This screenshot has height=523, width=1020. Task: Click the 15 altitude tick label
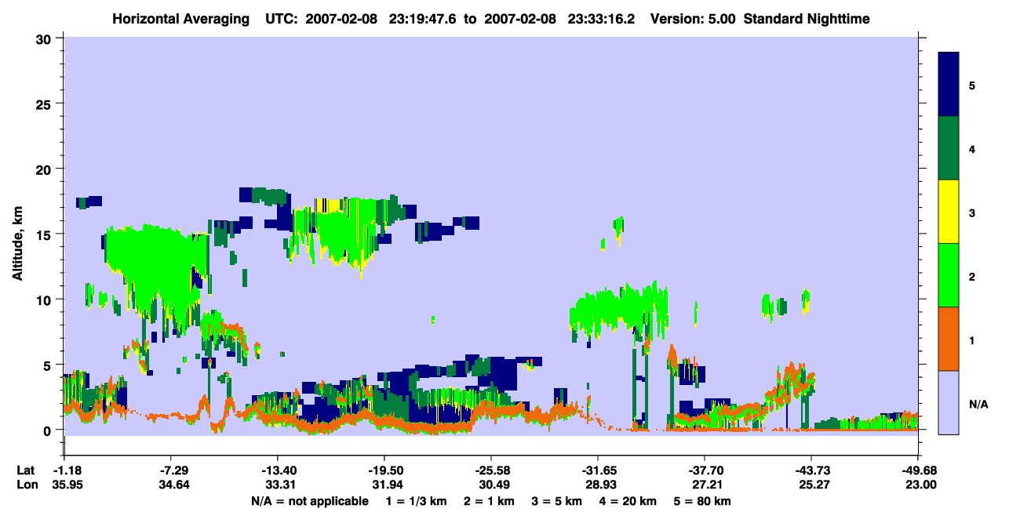(46, 234)
